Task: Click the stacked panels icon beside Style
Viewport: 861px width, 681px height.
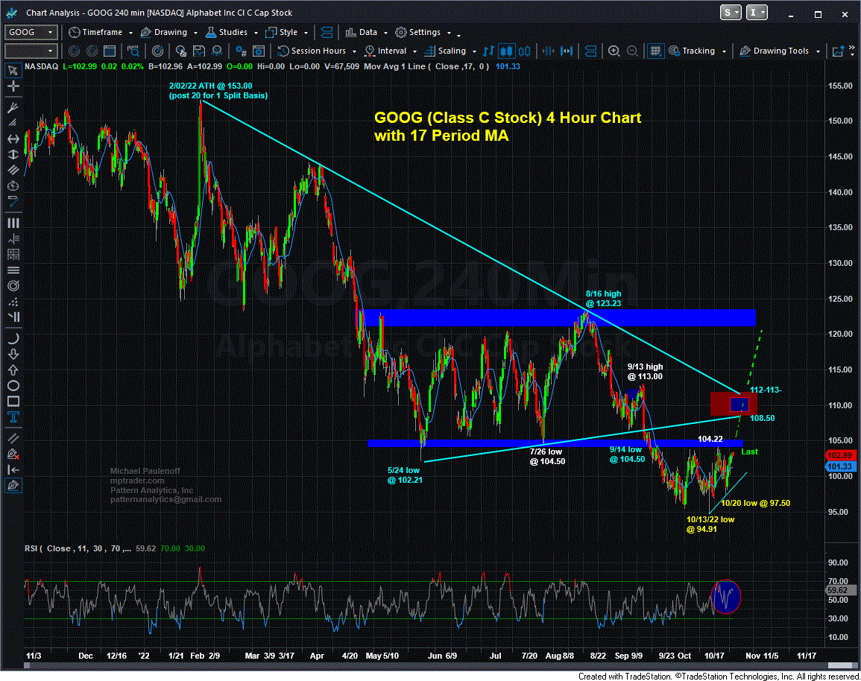Action: (327, 32)
